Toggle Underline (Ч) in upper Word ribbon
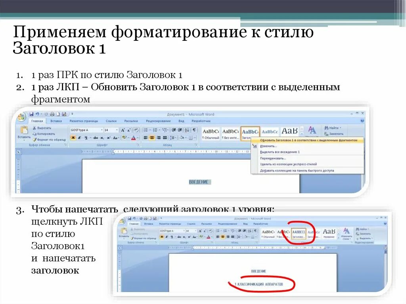 pyautogui.click(x=86, y=138)
